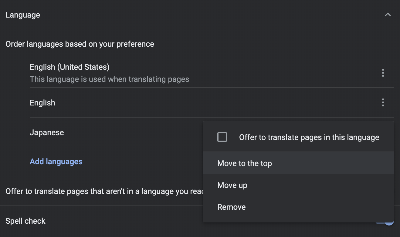This screenshot has width=400, height=237.
Task: Click the Language section heading
Action: click(23, 15)
